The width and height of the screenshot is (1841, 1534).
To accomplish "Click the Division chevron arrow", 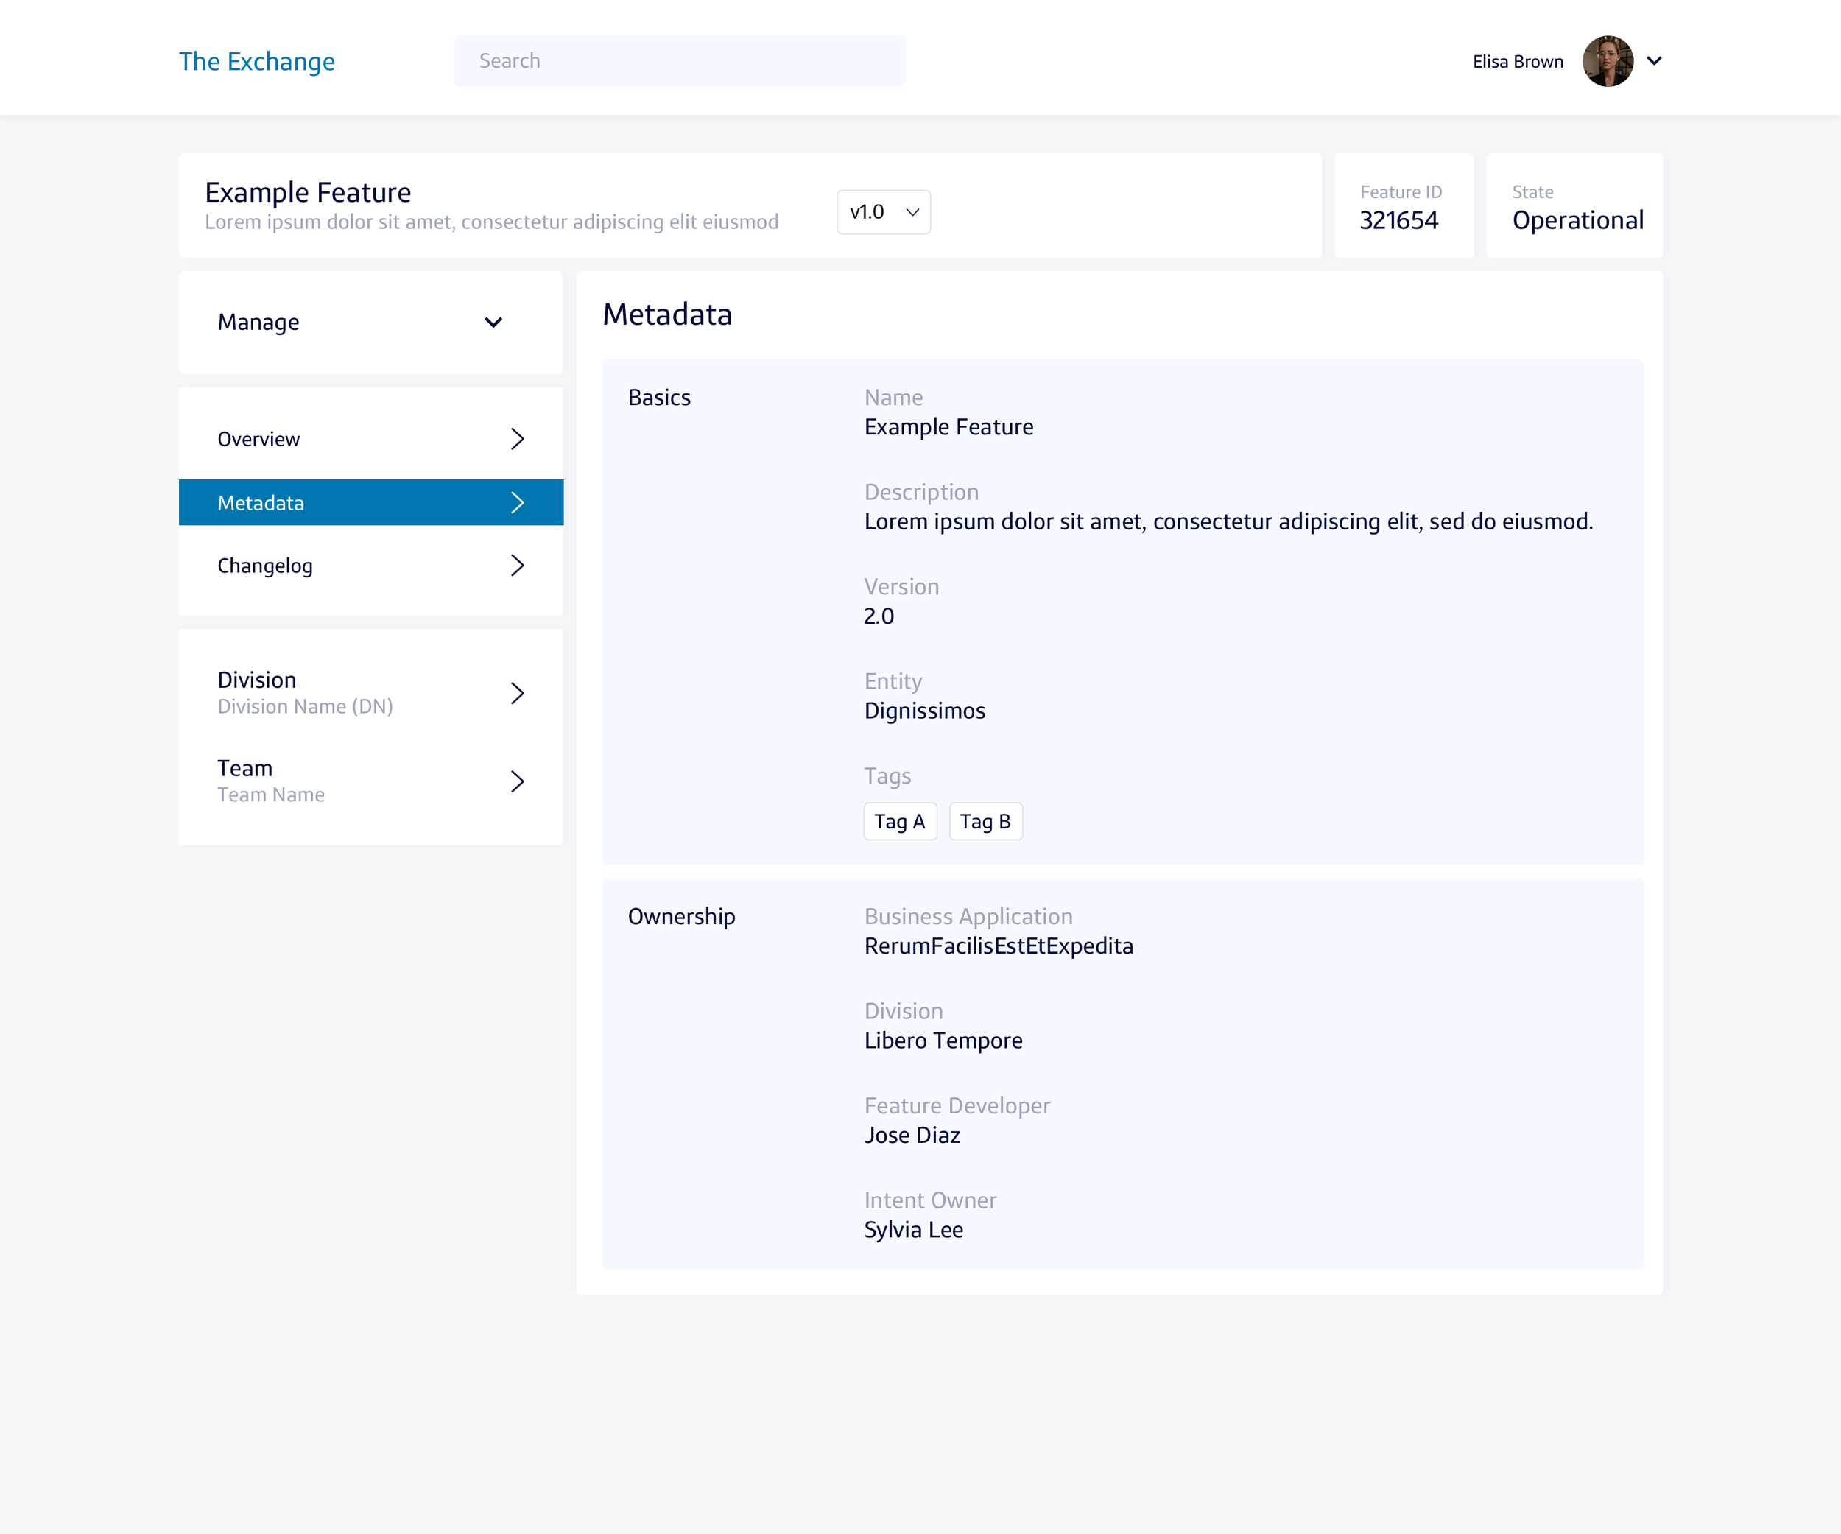I will pyautogui.click(x=517, y=694).
